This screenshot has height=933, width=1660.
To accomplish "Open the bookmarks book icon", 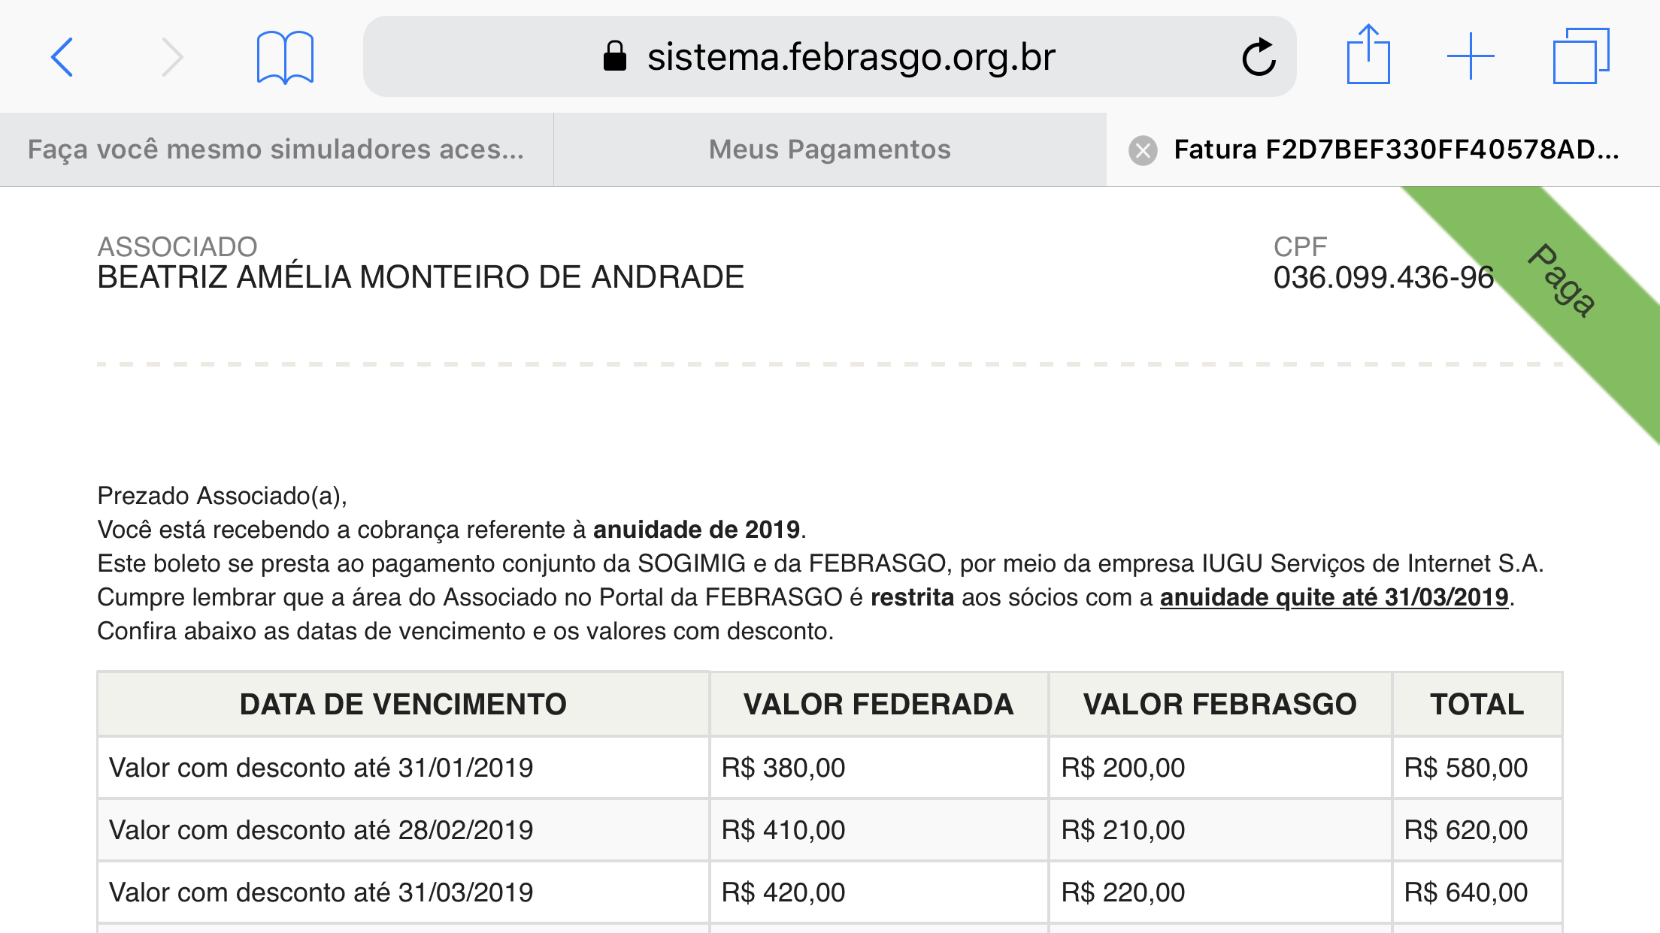I will [x=285, y=57].
